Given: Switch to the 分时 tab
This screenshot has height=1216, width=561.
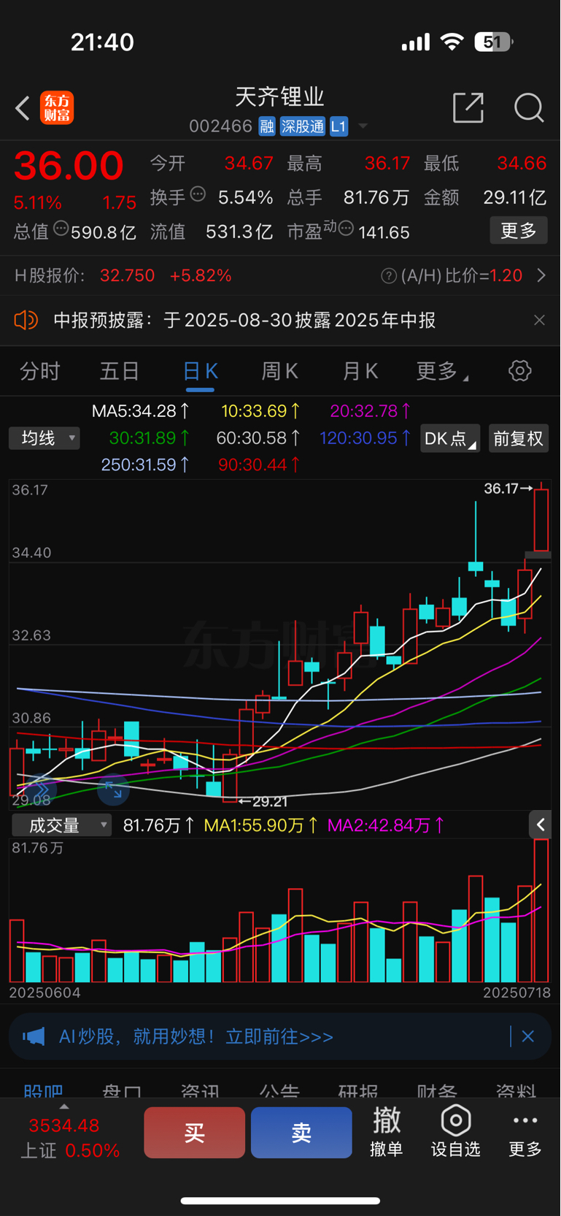Looking at the screenshot, I should (x=40, y=371).
